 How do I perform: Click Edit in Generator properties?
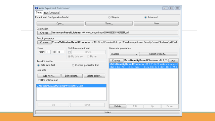(x=135, y=106)
